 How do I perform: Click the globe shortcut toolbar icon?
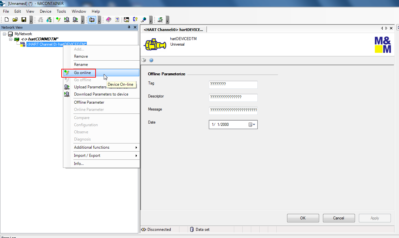pos(144,20)
